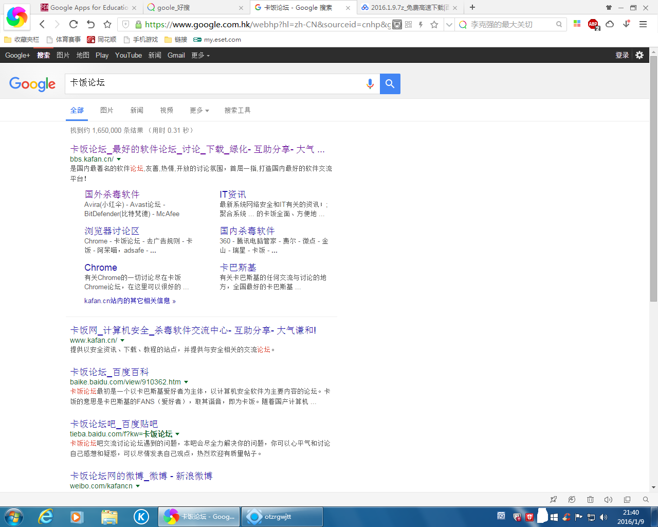658x527 pixels.
Task: Open Gmail from the Google bar
Action: [176, 55]
